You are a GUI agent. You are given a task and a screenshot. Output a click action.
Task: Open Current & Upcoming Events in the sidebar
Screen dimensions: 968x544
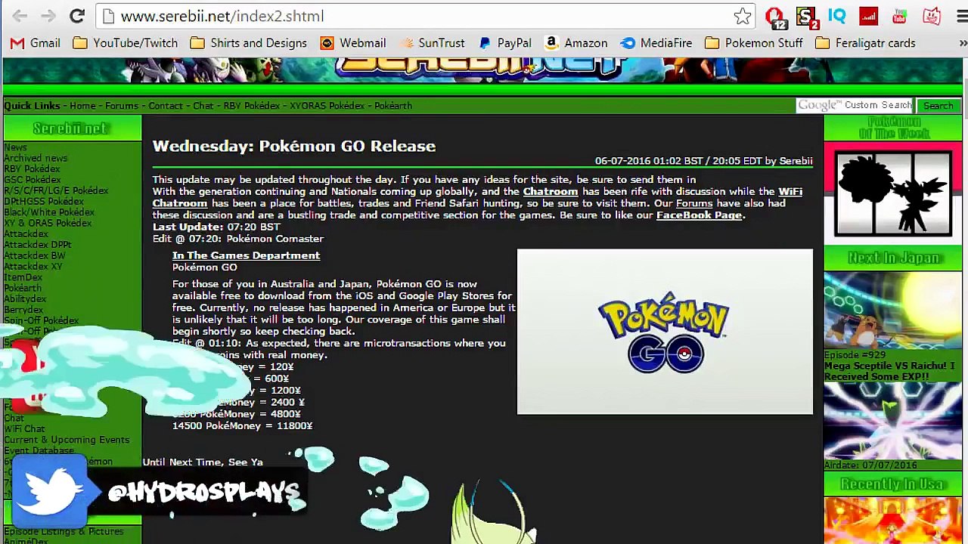[x=67, y=440]
